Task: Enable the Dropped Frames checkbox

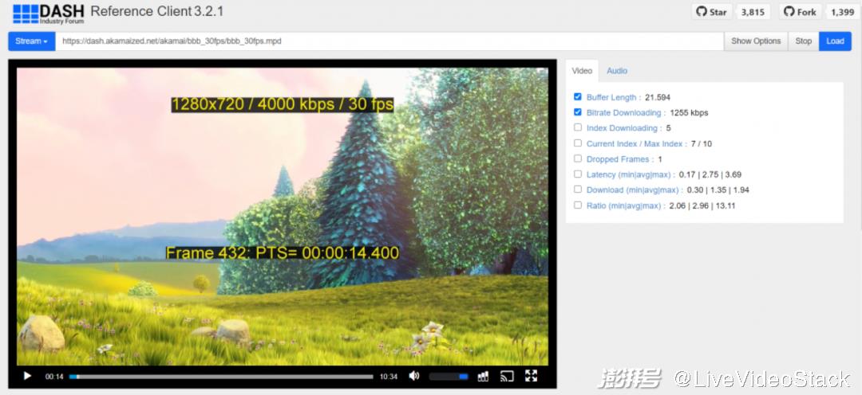Action: [577, 158]
